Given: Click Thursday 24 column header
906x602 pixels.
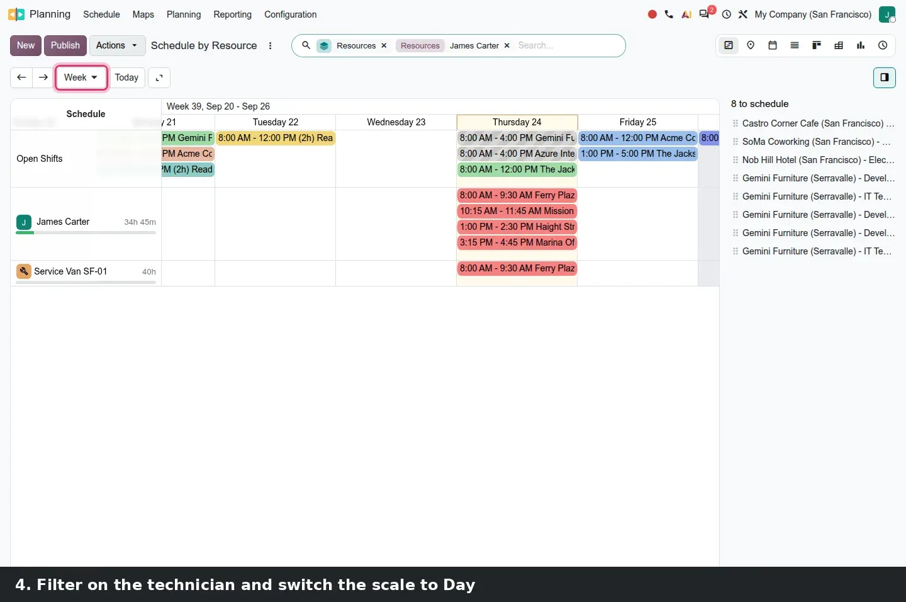Looking at the screenshot, I should pyautogui.click(x=517, y=122).
